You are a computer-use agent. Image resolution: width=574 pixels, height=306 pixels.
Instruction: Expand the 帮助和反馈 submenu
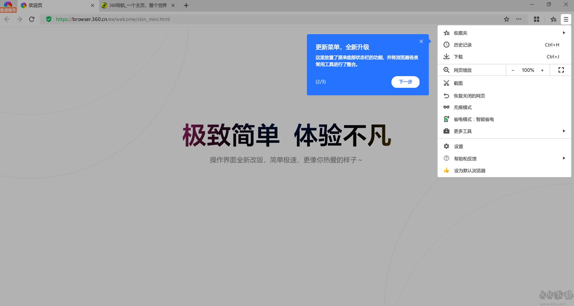click(564, 158)
